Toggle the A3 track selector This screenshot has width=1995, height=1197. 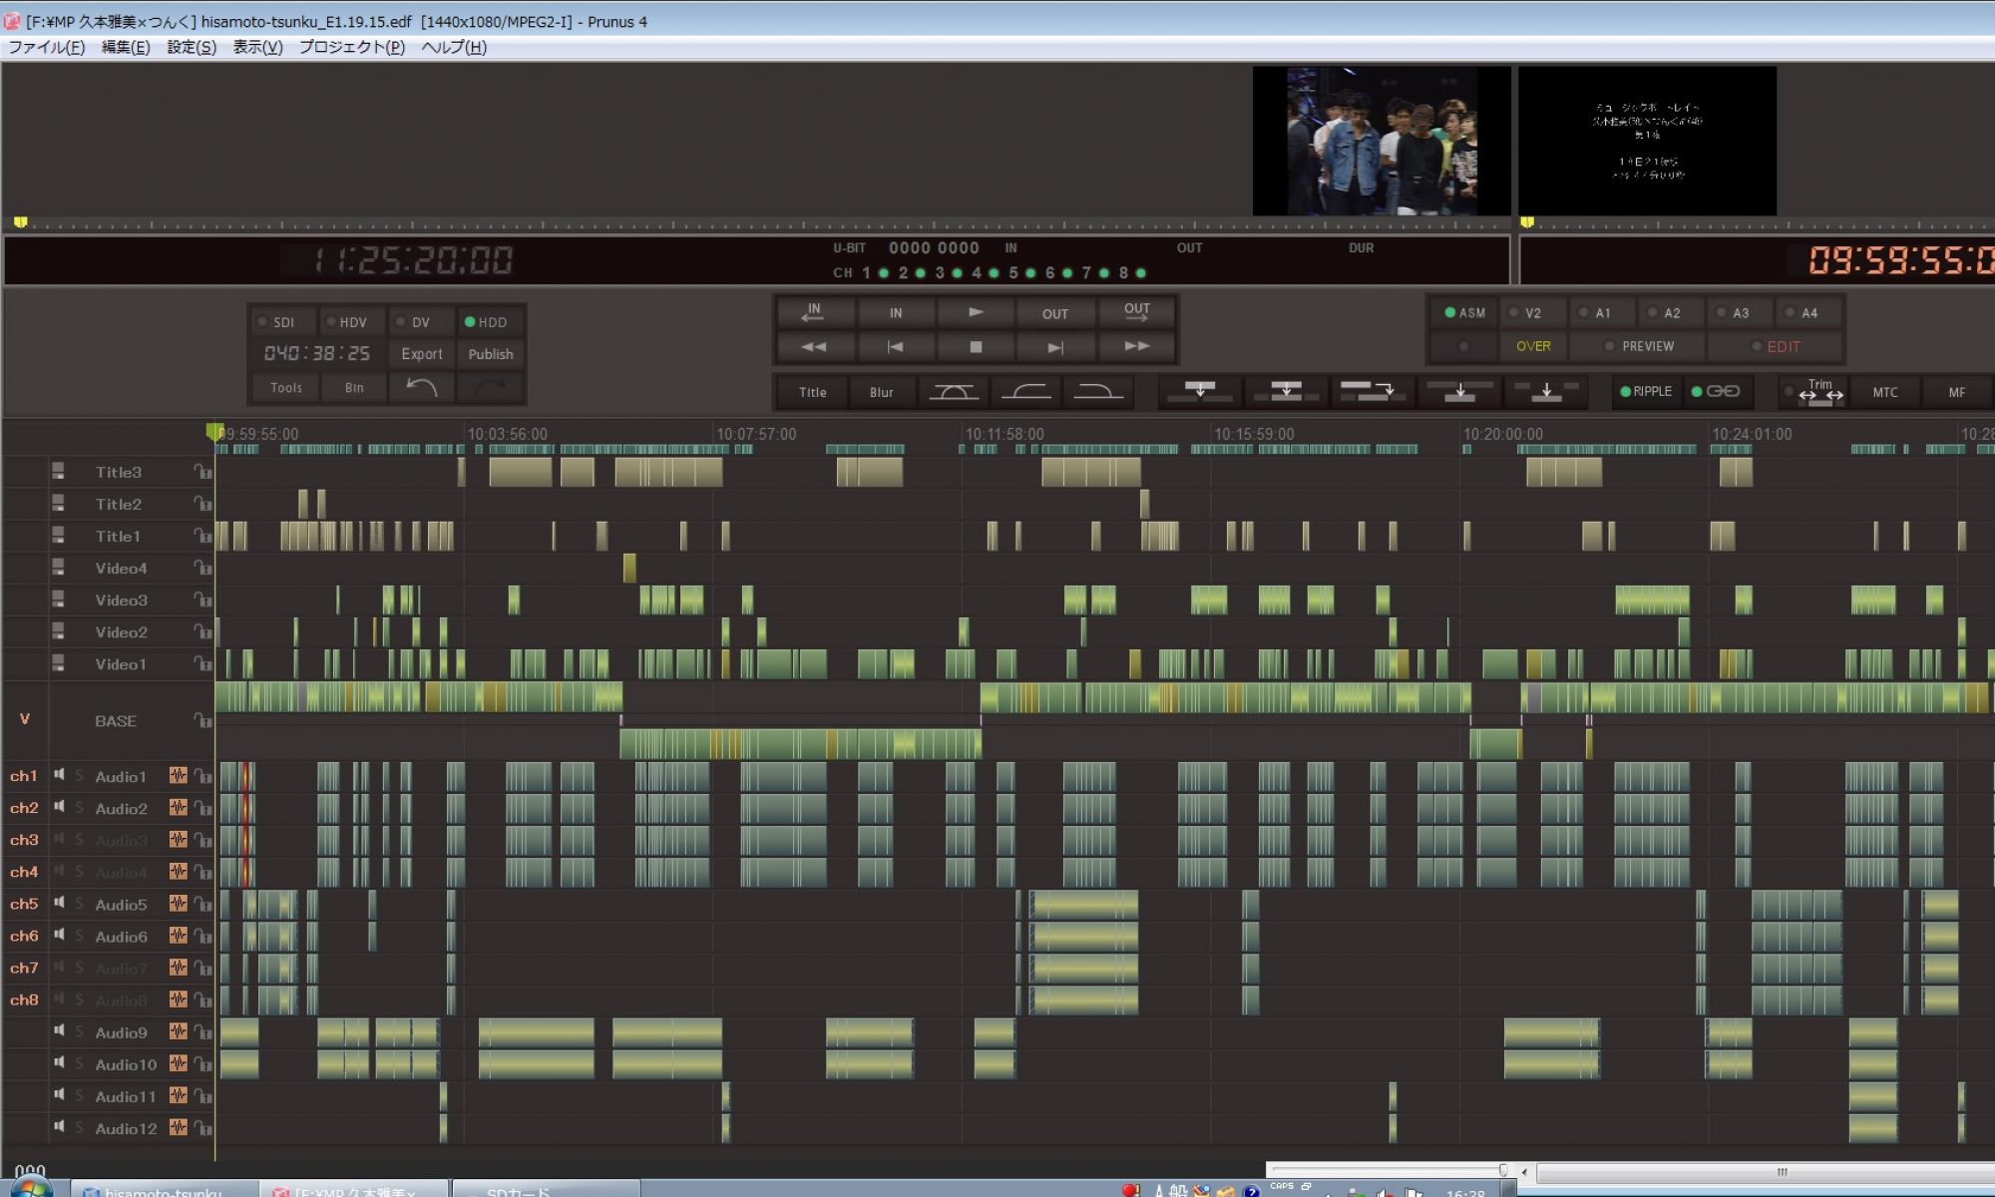point(1740,313)
